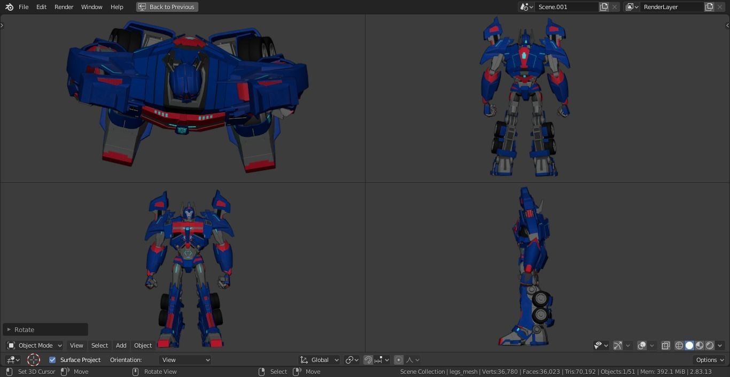Open the viewport Object menu
The image size is (730, 377).
143,345
